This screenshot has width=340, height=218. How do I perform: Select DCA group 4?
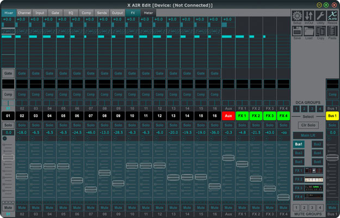pyautogui.click(x=320, y=109)
